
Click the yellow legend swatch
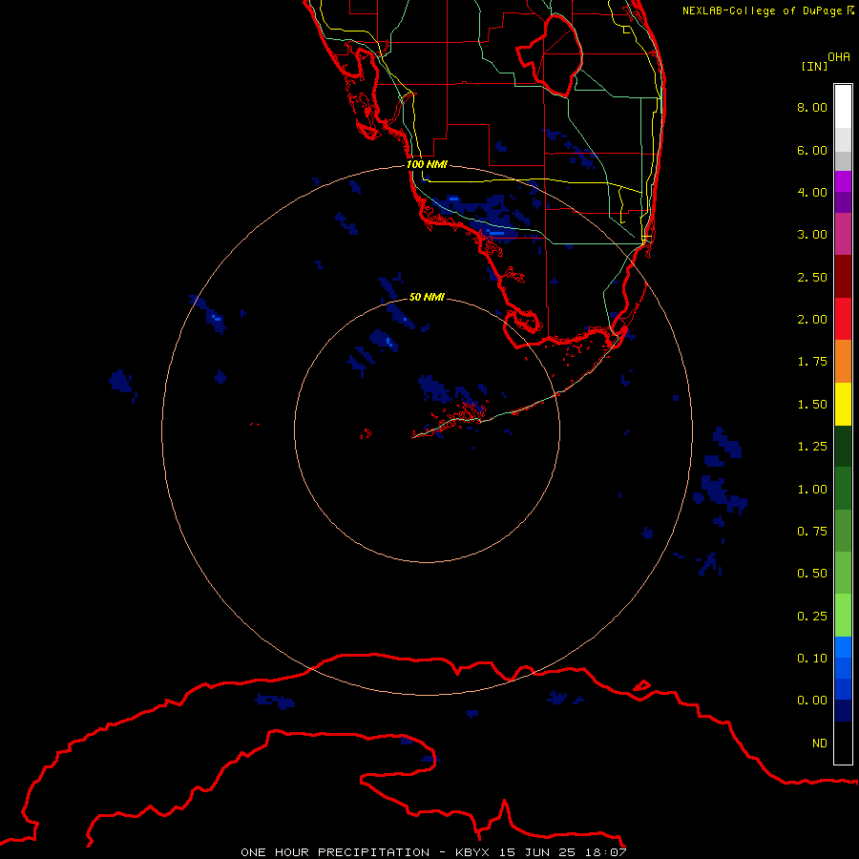843,404
